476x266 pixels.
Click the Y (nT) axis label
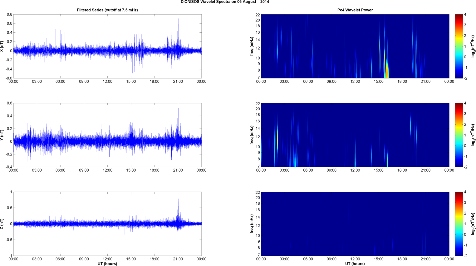point(2,135)
